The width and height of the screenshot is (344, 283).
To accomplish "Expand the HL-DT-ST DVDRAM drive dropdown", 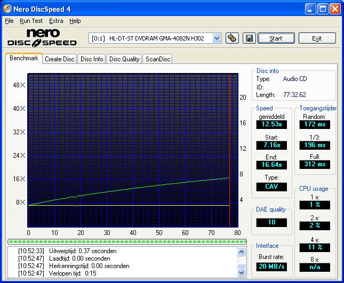I will [x=217, y=38].
